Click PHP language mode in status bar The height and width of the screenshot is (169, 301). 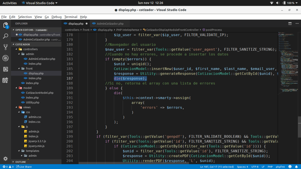(x=270, y=167)
